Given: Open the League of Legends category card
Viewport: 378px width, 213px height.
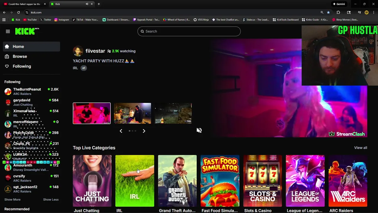Looking at the screenshot, I should tap(305, 181).
